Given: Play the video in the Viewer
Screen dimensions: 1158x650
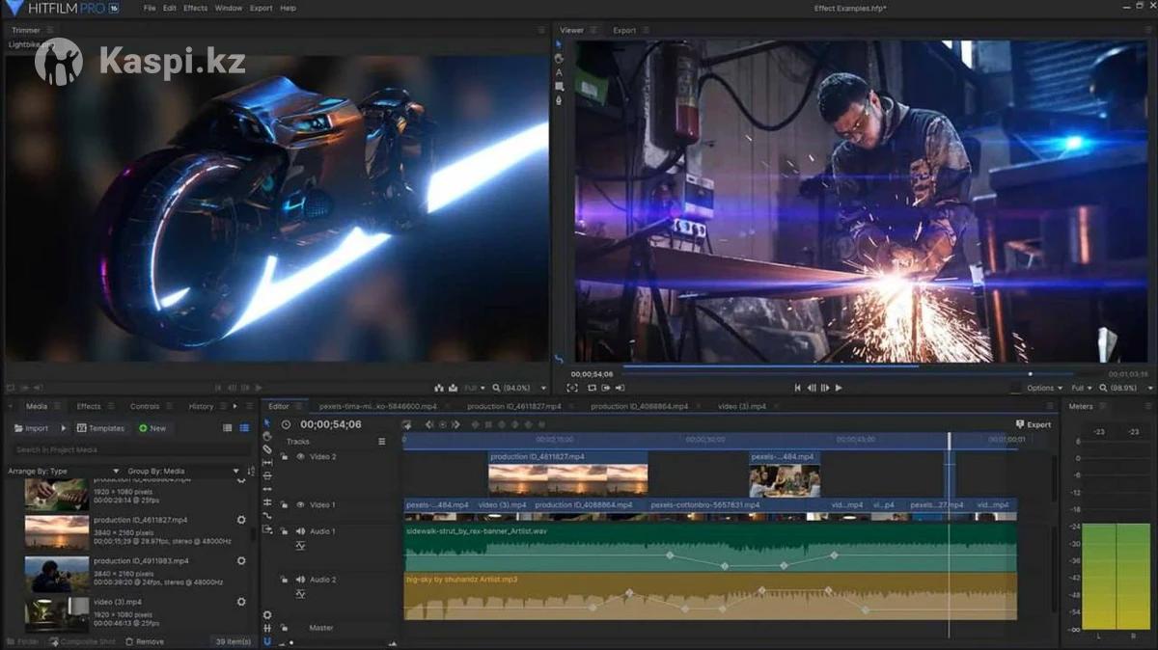Looking at the screenshot, I should (839, 388).
